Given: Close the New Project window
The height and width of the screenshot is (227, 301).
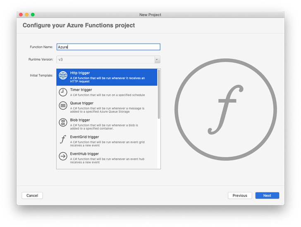Looking at the screenshot, I should pos(21,14).
